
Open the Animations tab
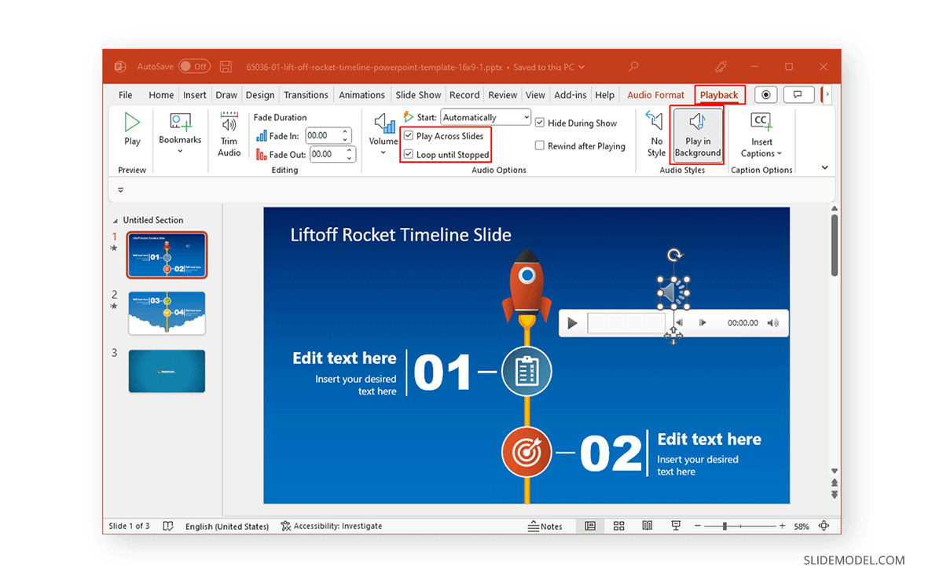362,94
